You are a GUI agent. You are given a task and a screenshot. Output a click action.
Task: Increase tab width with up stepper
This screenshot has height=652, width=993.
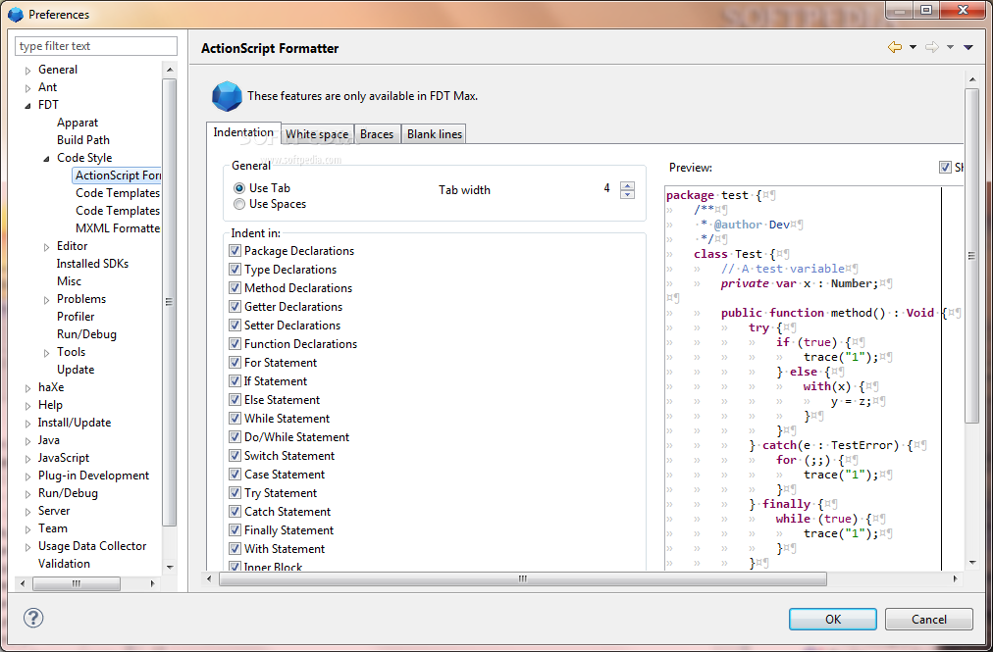628,185
